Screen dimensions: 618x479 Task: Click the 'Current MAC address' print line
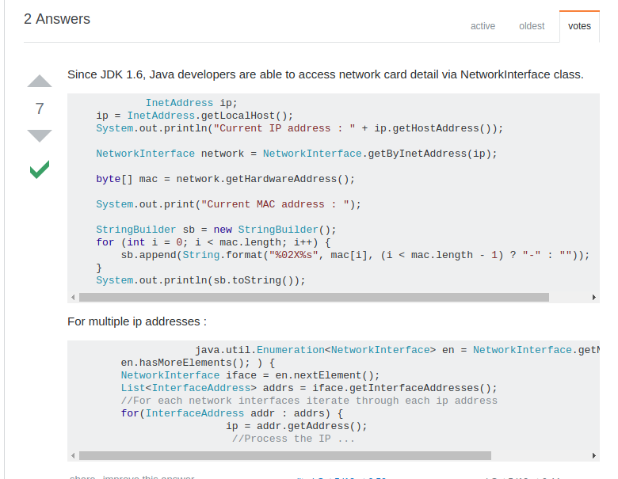tap(228, 204)
